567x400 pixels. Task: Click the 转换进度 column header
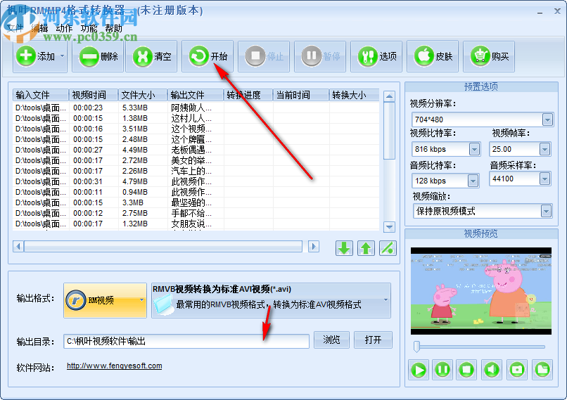[x=248, y=95]
